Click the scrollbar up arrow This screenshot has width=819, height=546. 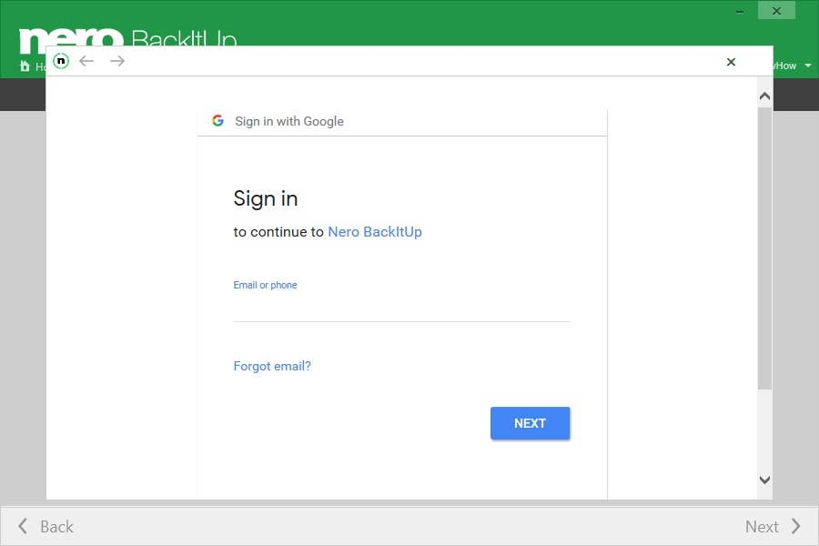764,96
